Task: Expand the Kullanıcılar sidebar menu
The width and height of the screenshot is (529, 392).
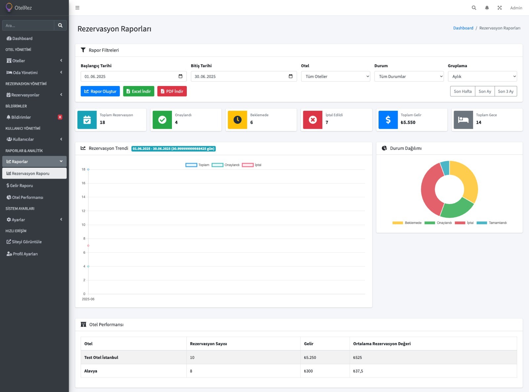Action: pos(34,139)
